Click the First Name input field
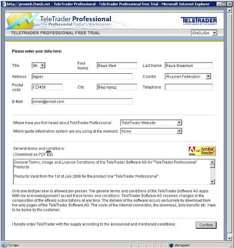 coord(117,66)
